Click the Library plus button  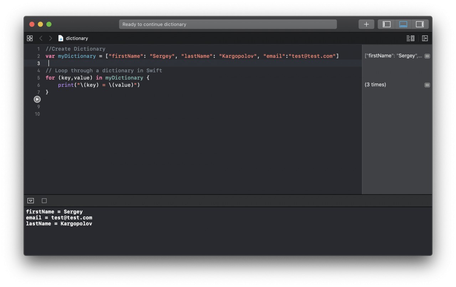click(x=366, y=24)
